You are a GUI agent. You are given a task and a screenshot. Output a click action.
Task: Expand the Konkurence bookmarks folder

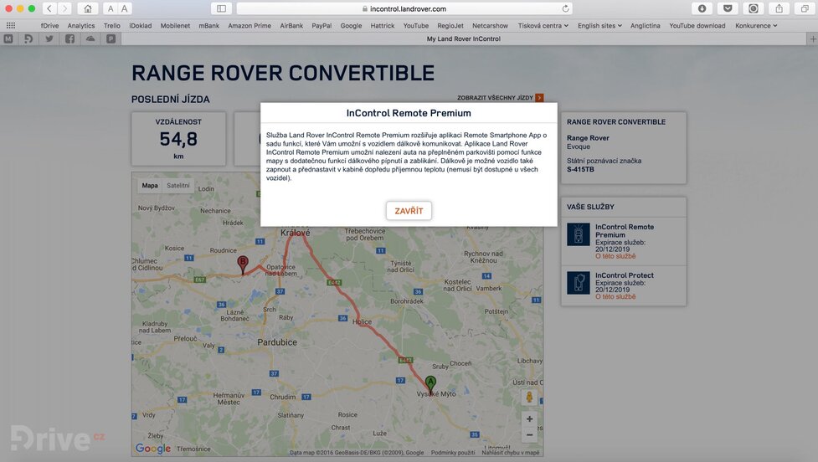[x=756, y=26]
